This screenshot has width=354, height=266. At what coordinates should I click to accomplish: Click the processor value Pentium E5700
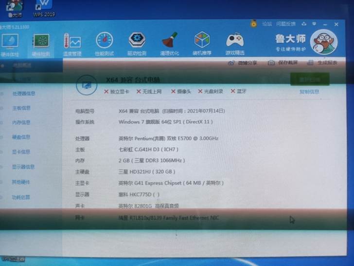(x=168, y=138)
